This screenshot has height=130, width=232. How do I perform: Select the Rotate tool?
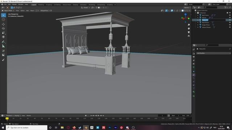tap(3, 29)
